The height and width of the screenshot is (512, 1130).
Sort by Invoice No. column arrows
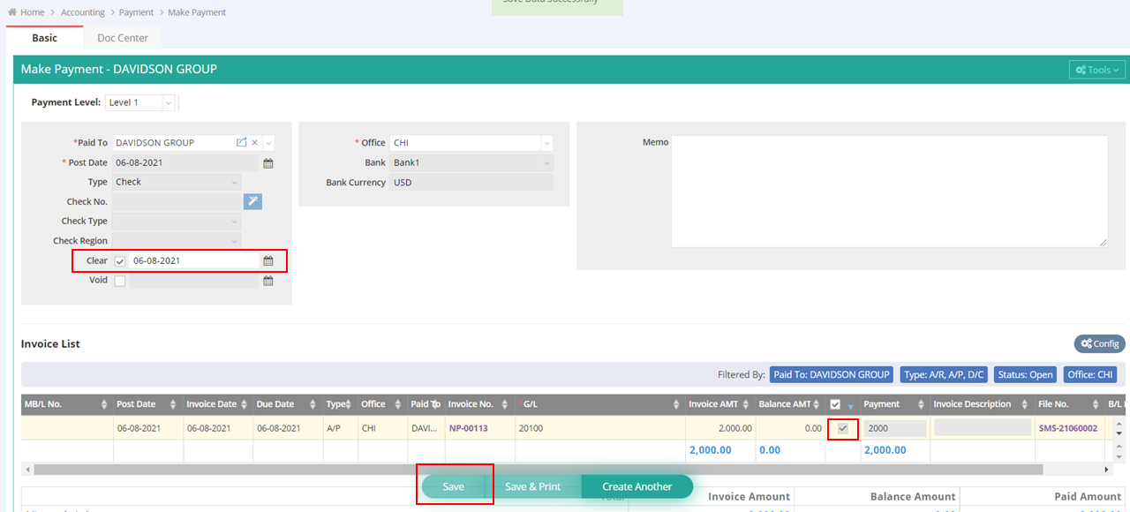click(x=507, y=404)
